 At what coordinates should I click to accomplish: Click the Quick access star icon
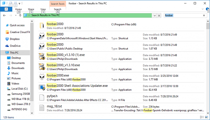click(x=7, y=25)
